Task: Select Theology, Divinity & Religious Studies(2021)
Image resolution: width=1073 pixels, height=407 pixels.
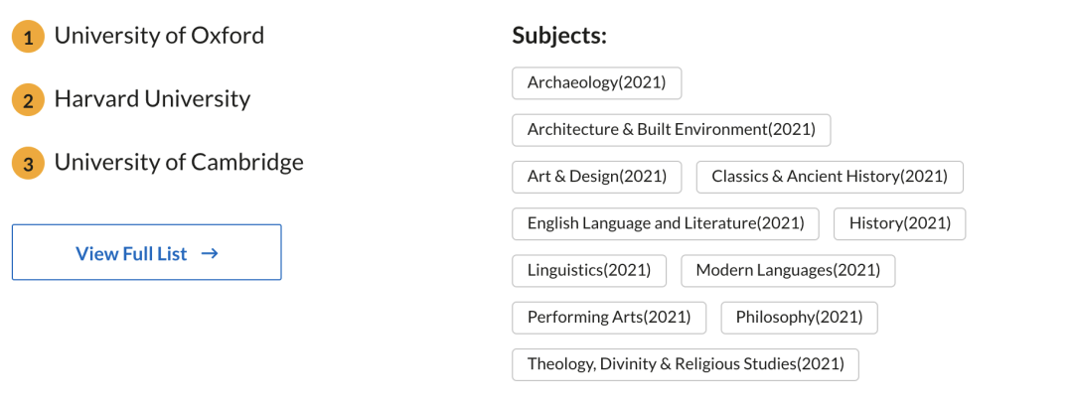Action: [x=685, y=364]
